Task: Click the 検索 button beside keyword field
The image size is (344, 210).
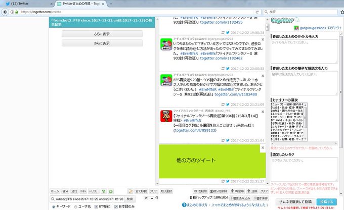Action: (x=130, y=199)
